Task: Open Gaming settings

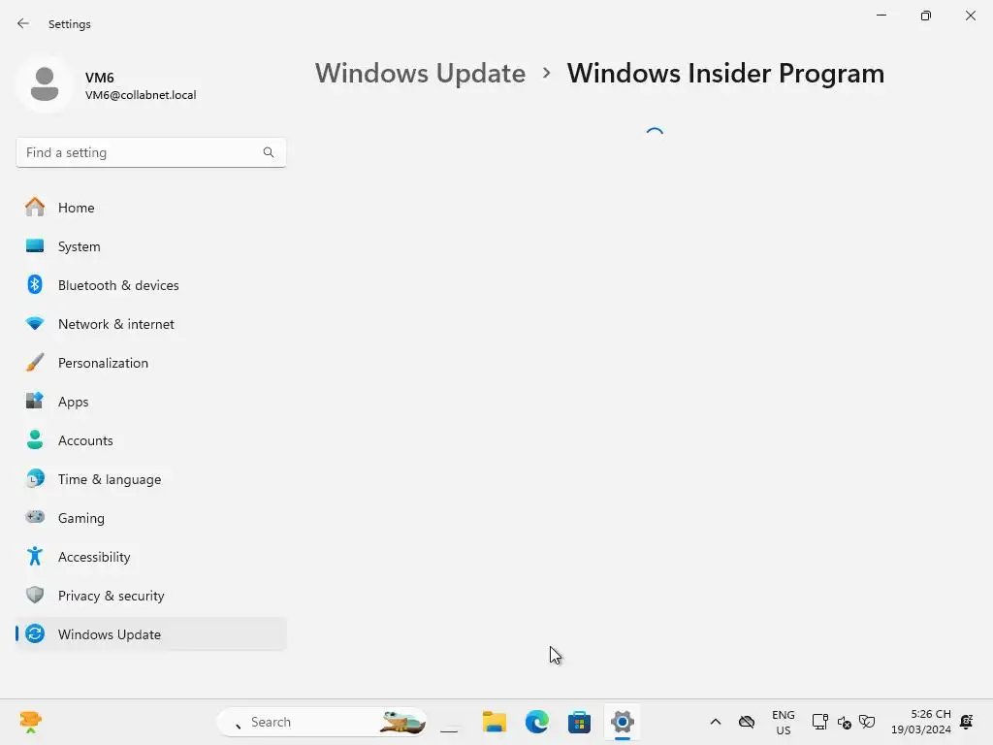Action: 150,518
